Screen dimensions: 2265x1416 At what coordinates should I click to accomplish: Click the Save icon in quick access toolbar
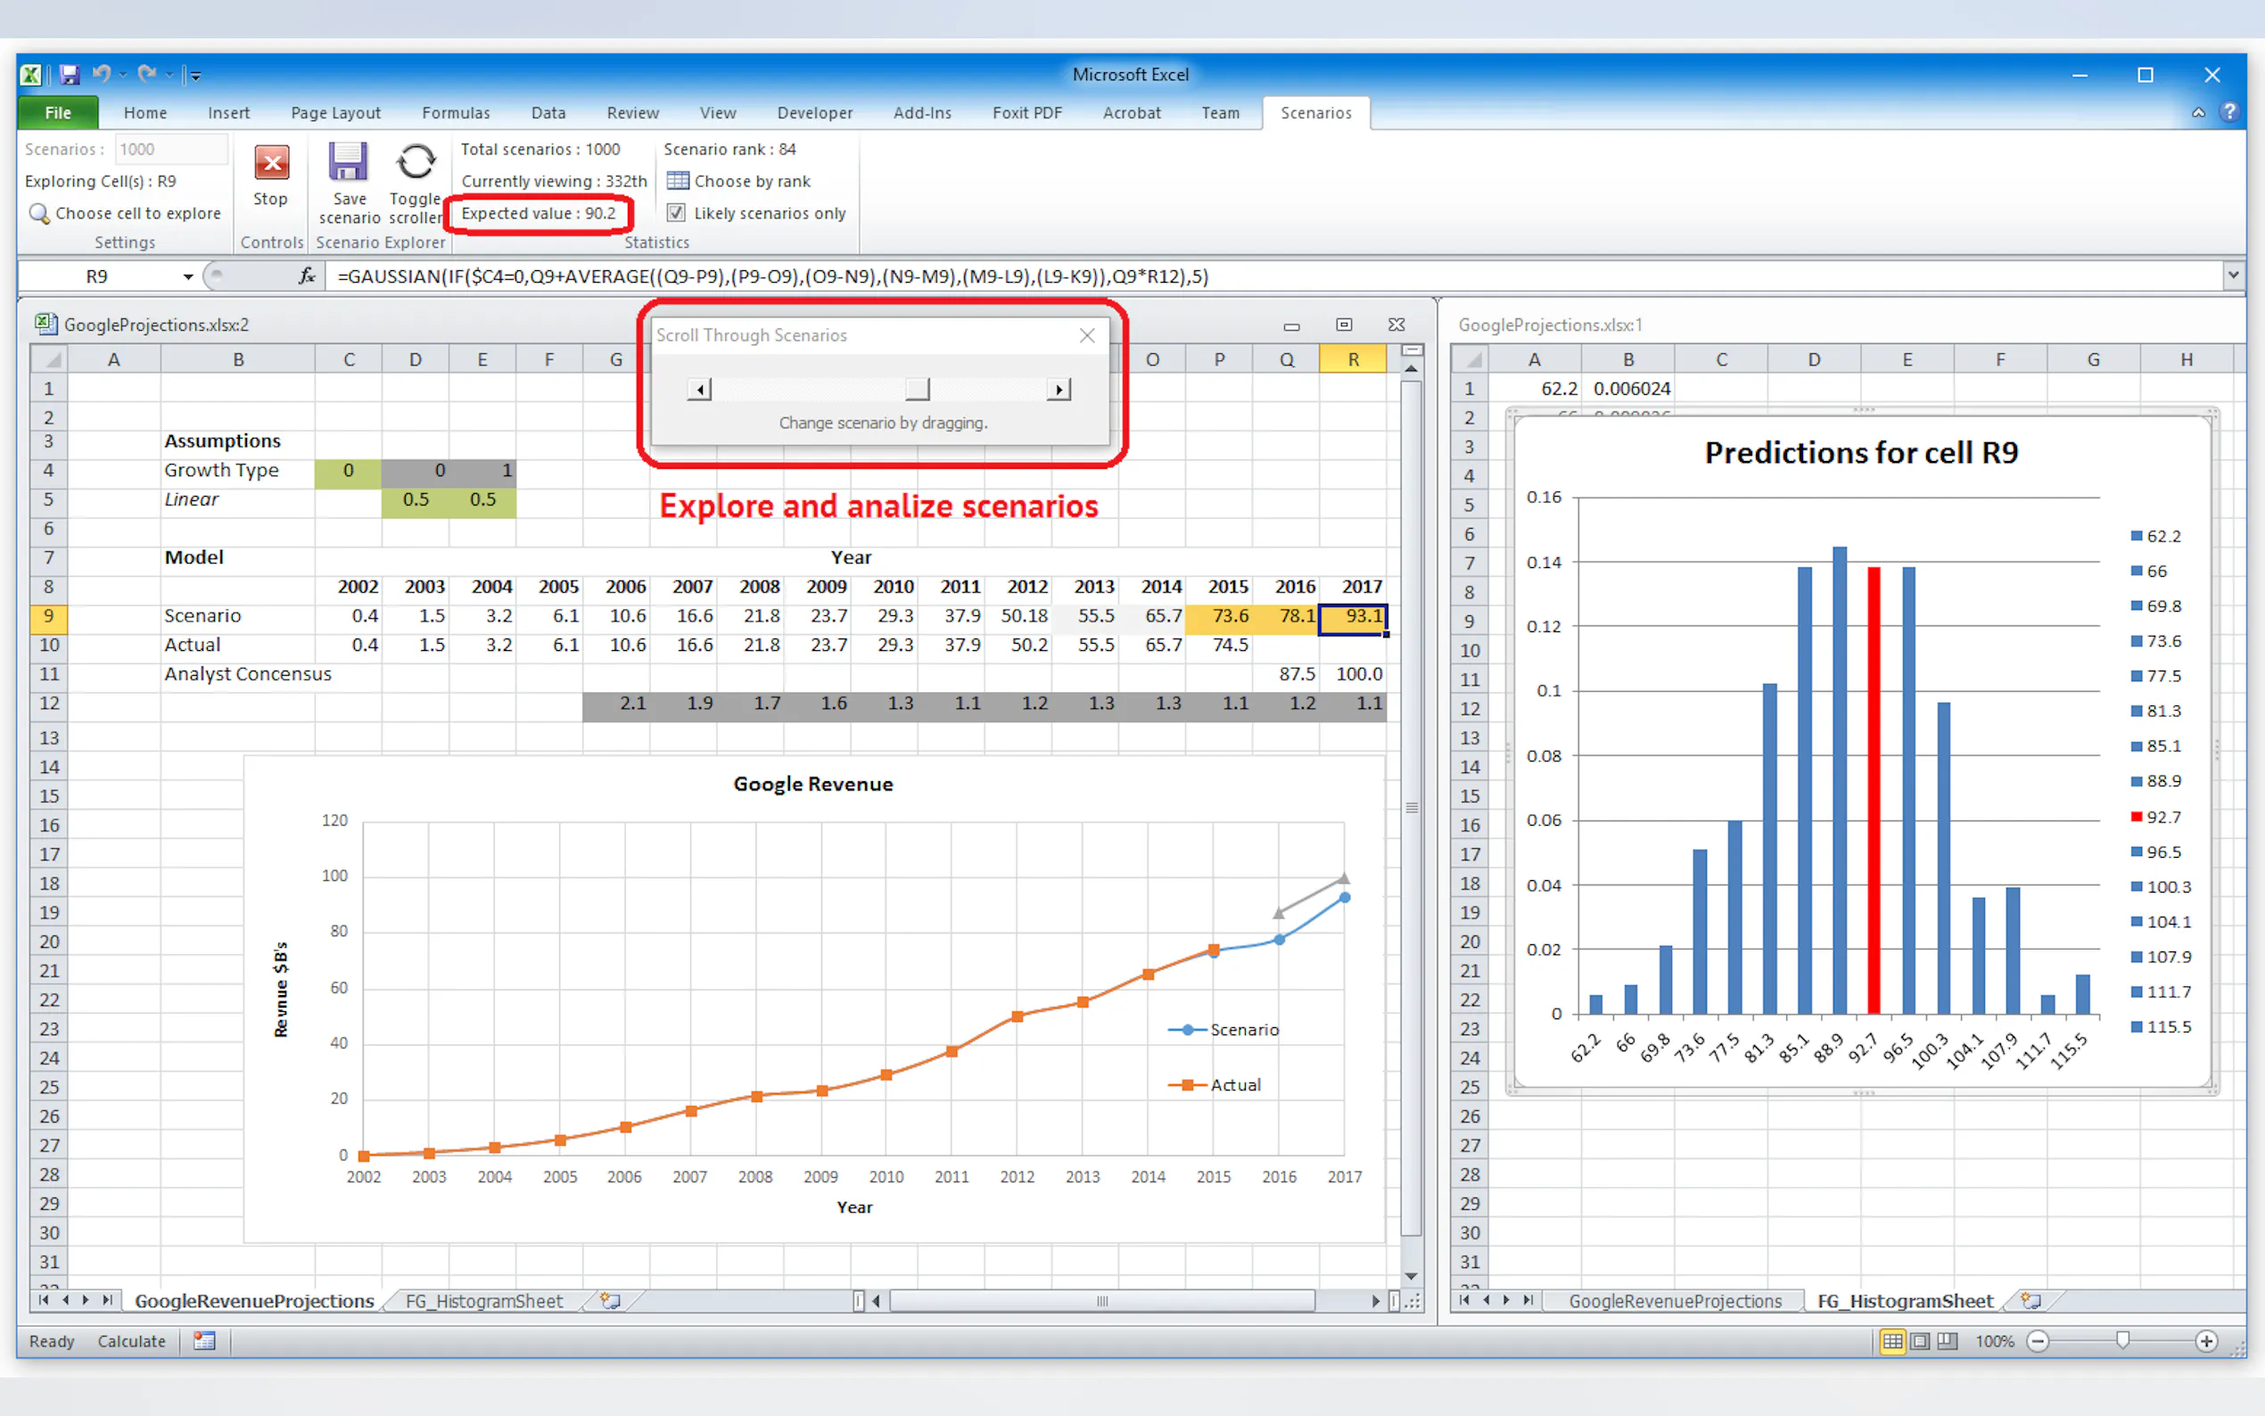click(70, 74)
